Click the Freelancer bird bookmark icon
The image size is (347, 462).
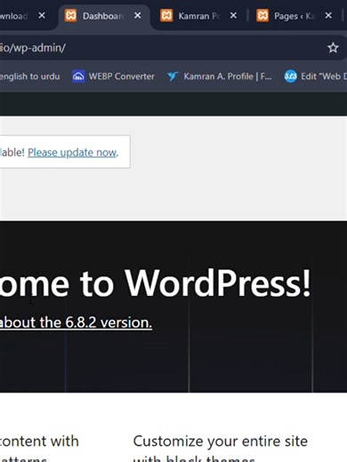(173, 76)
